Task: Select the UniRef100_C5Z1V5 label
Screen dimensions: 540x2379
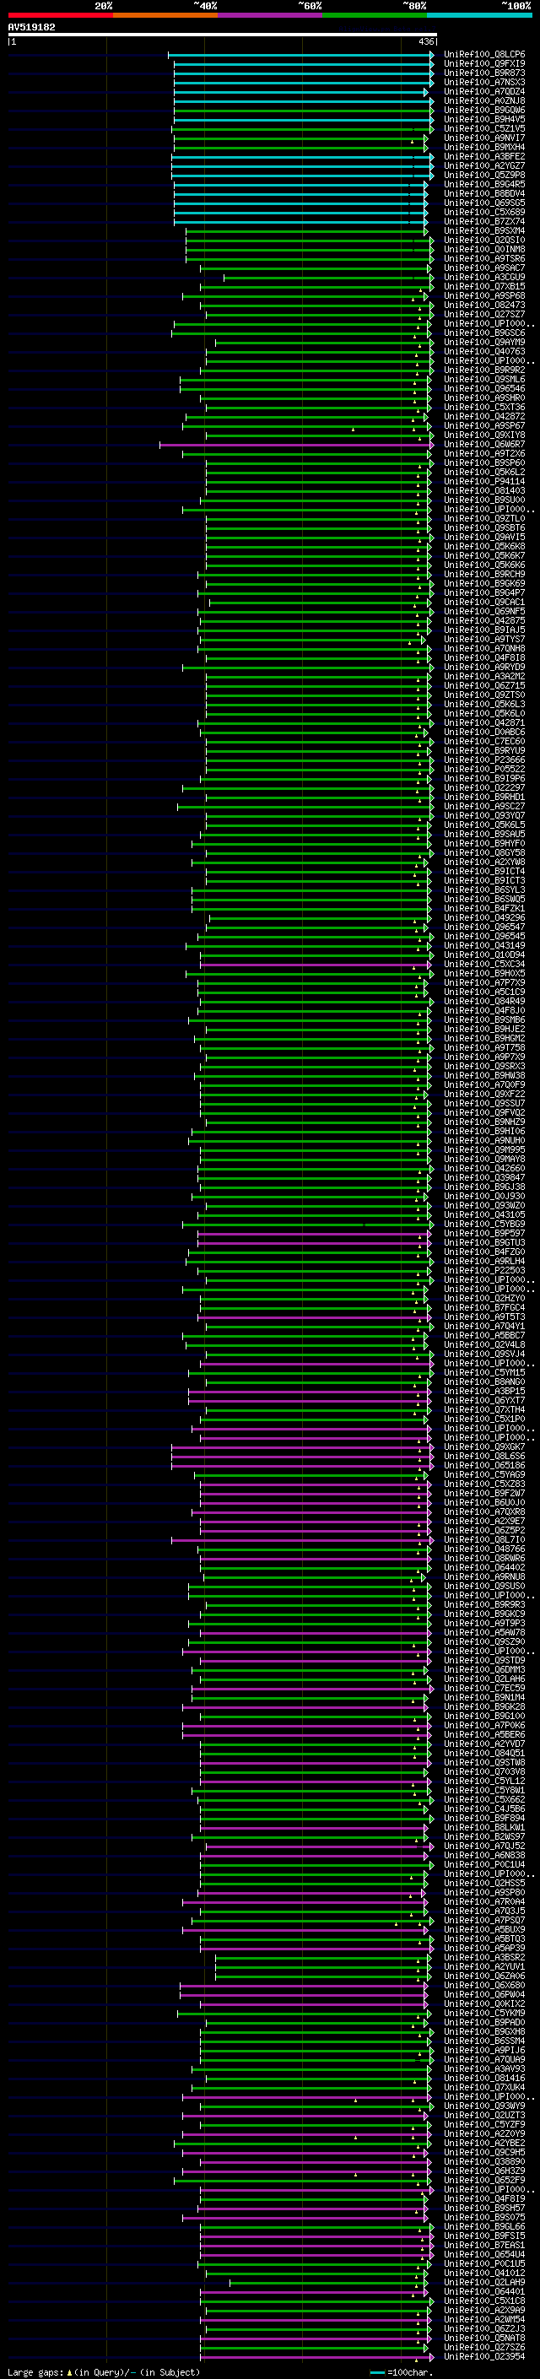Action: pyautogui.click(x=484, y=128)
